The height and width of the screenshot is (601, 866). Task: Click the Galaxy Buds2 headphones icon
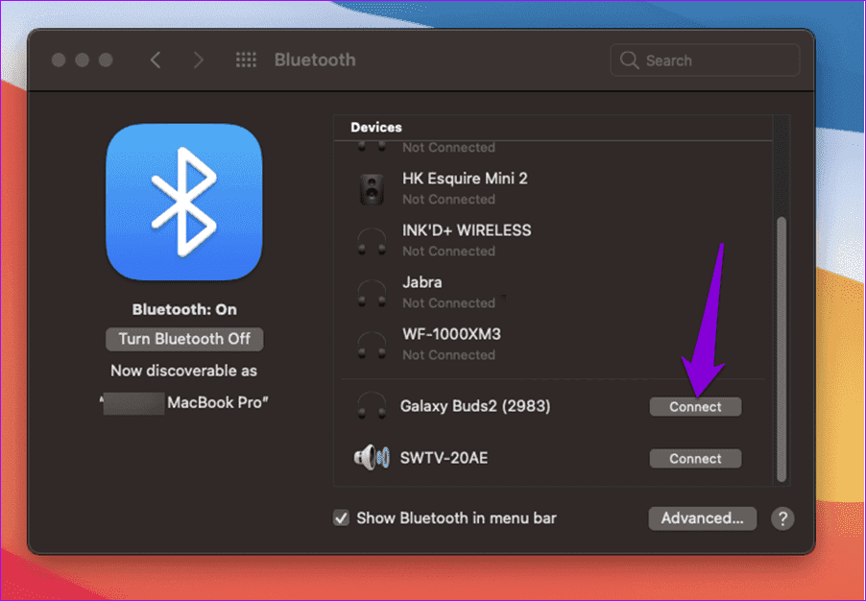coord(372,407)
